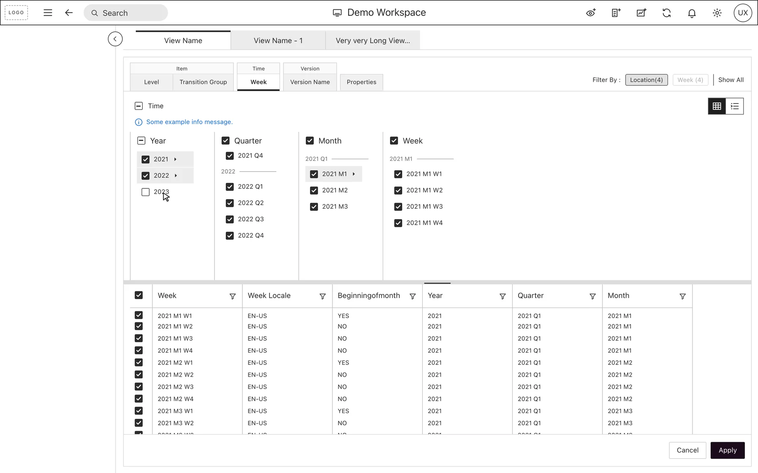Click the Some example info message text

pyautogui.click(x=189, y=122)
